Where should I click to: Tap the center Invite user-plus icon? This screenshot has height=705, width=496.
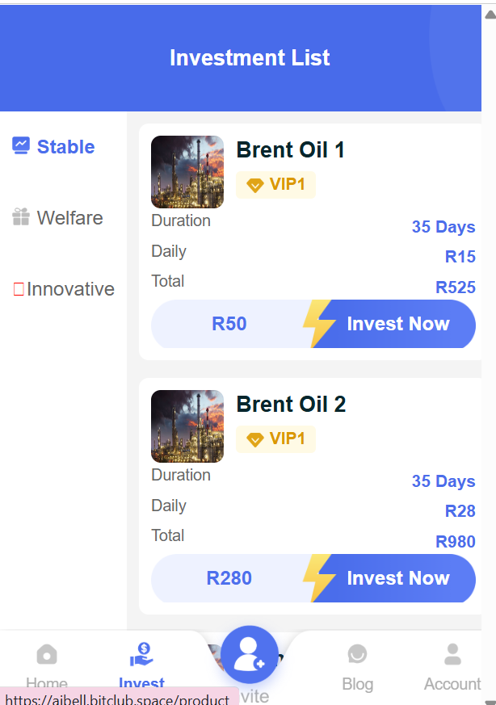pyautogui.click(x=249, y=655)
